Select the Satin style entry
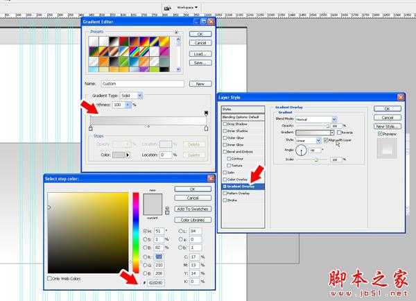 coord(243,173)
